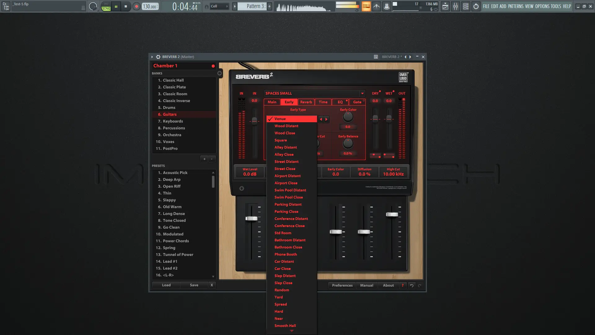The width and height of the screenshot is (595, 335).
Task: Toggle the Gate tab power dot
Action: [364, 100]
